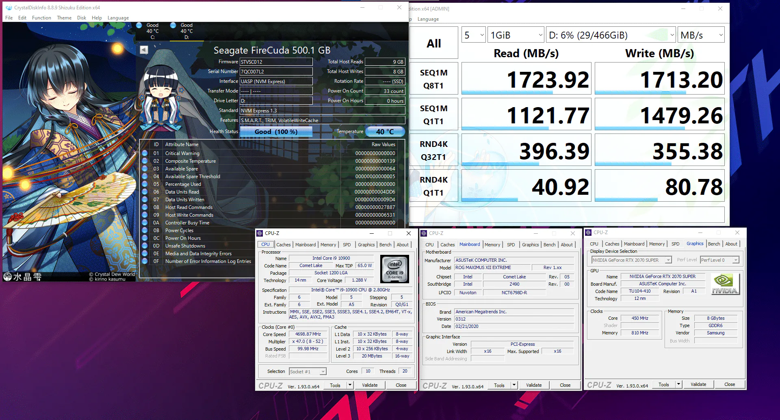This screenshot has width=780, height=420.
Task: Click Validate in the CPU window
Action: point(370,385)
